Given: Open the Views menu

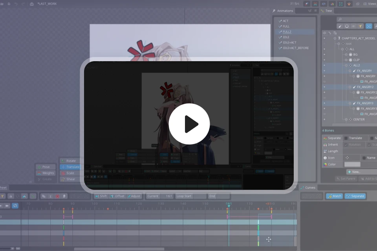Looking at the screenshot, I should [370, 4].
